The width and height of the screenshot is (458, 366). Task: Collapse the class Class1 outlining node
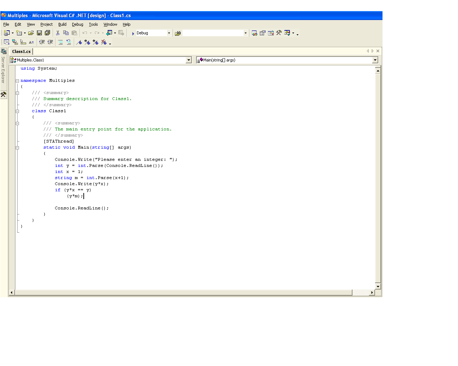[x=17, y=111]
